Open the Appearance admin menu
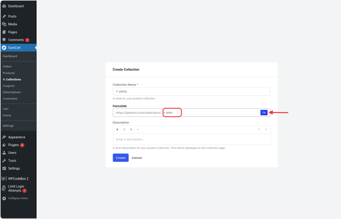This screenshot has width=341, height=219. click(x=16, y=137)
